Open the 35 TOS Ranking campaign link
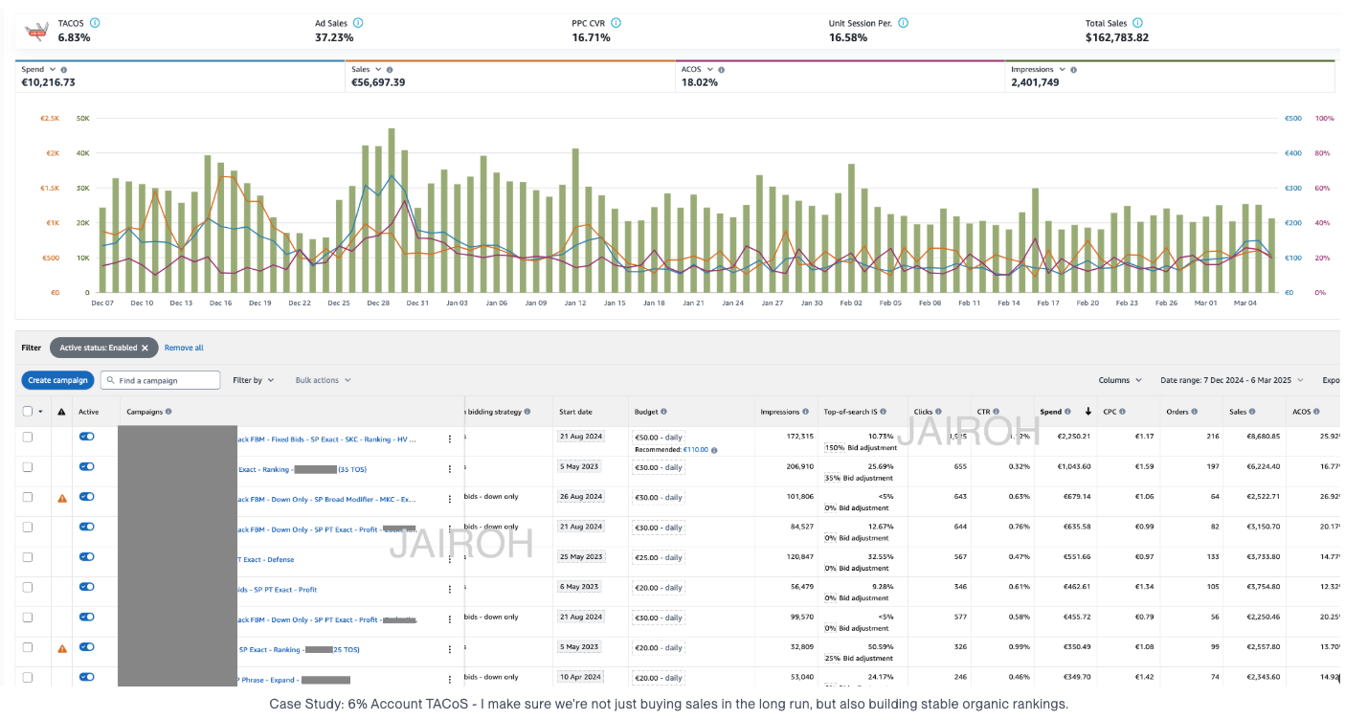 pos(302,469)
